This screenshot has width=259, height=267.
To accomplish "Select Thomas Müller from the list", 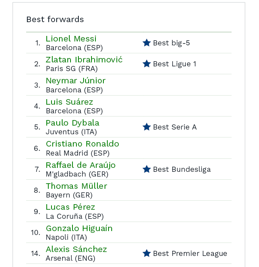I will (x=76, y=186).
